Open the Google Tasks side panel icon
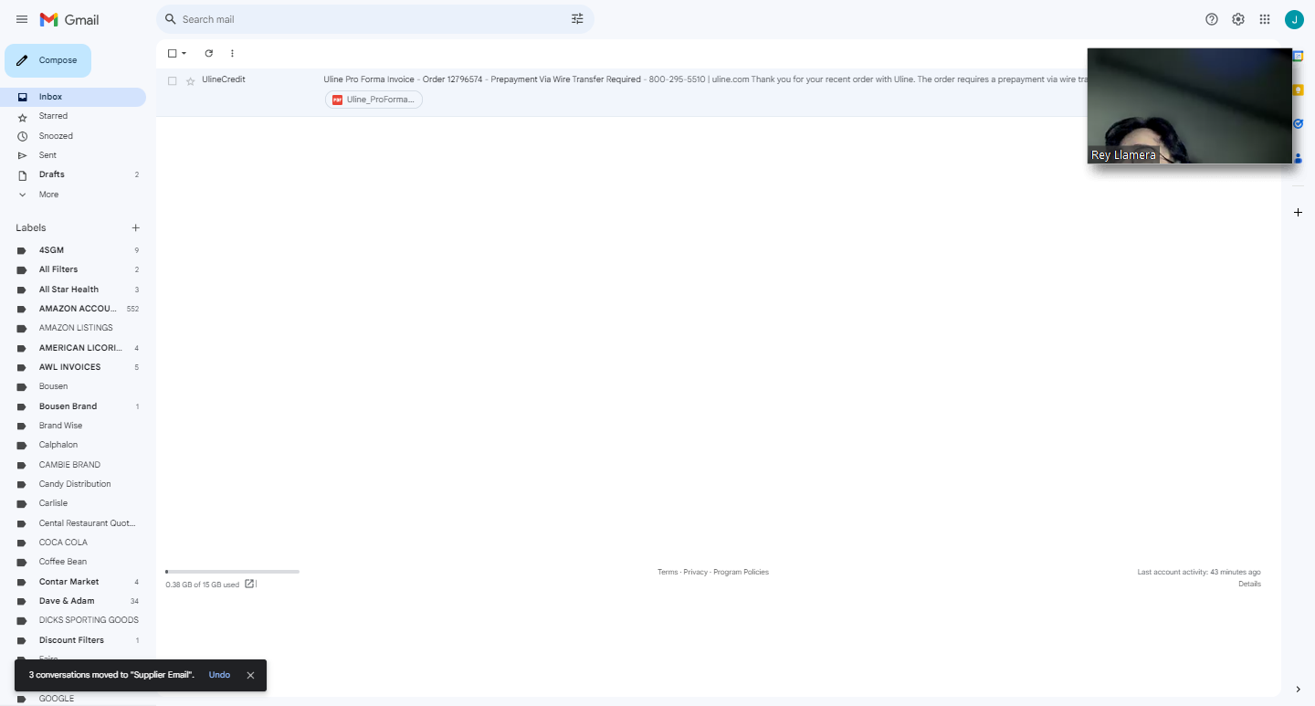The image size is (1315, 706). point(1298,123)
